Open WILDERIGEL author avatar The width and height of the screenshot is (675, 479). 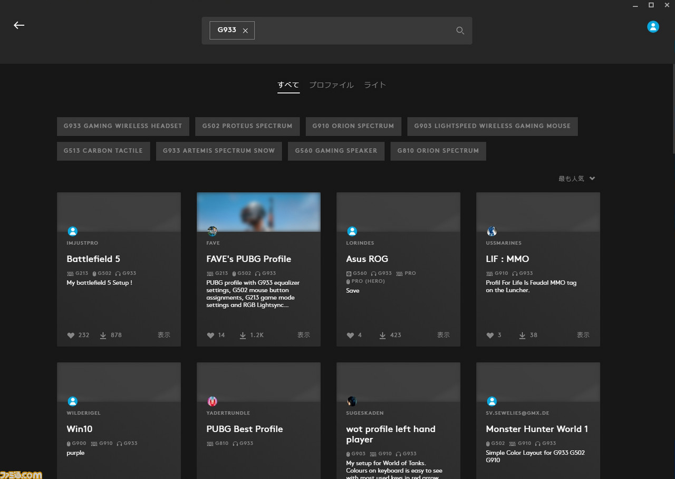pos(73,401)
